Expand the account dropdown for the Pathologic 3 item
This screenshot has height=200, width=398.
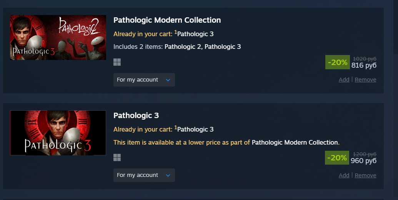pos(144,175)
